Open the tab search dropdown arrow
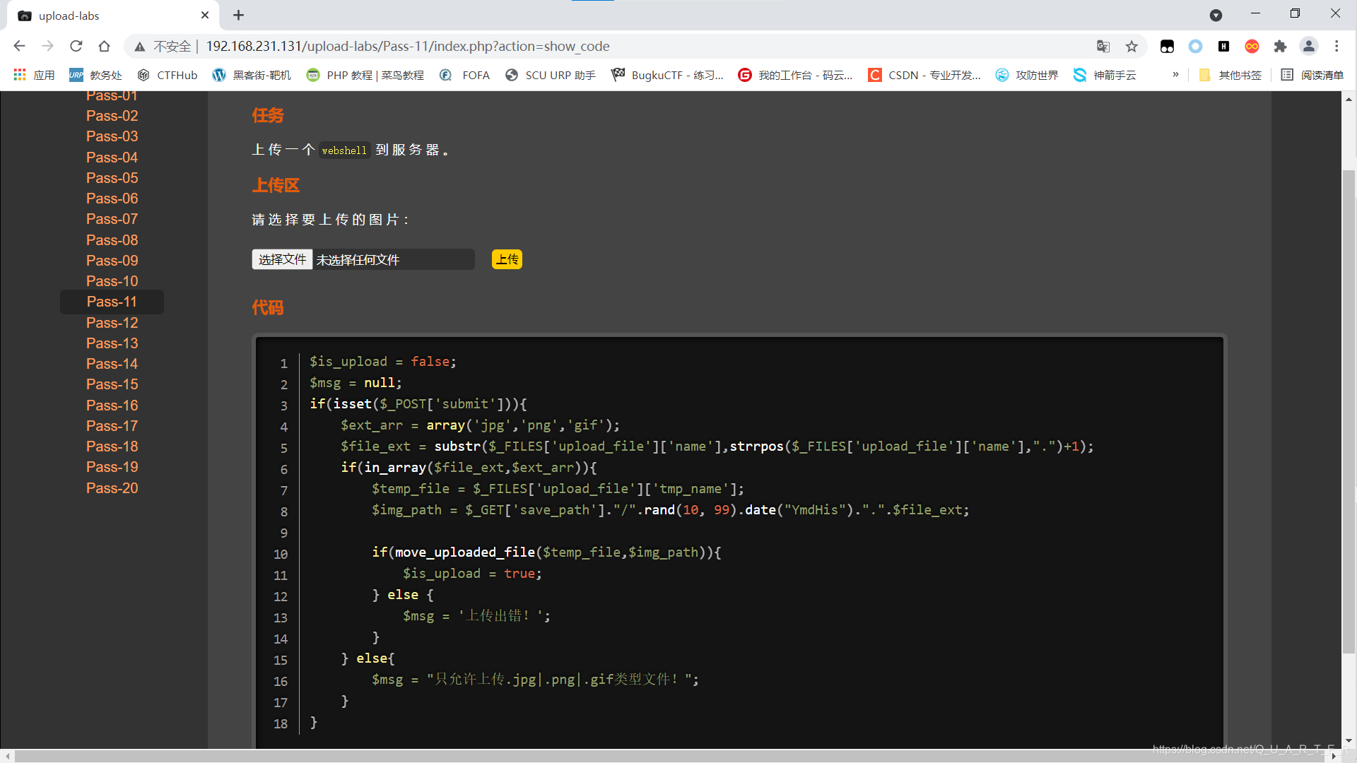Screen dimensions: 1357x763 click(1216, 16)
